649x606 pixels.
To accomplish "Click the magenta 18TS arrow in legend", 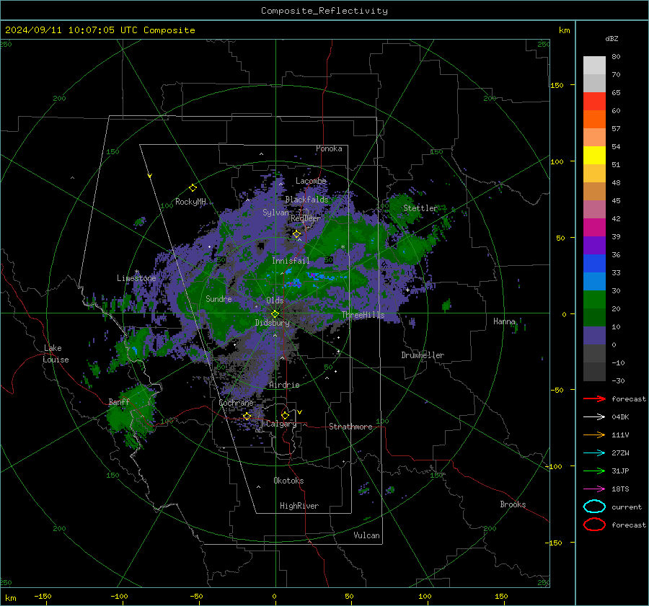I will point(594,489).
